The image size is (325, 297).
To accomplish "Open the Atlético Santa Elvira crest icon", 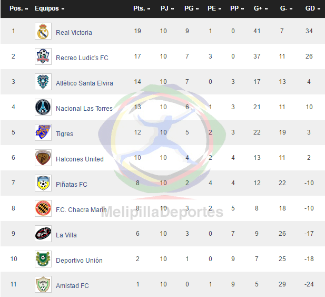I will click(43, 82).
